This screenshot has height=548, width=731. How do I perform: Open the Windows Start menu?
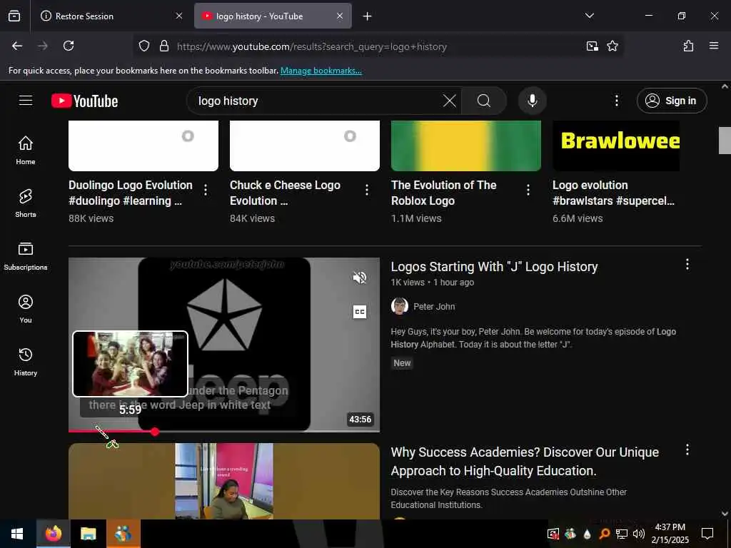[17, 534]
